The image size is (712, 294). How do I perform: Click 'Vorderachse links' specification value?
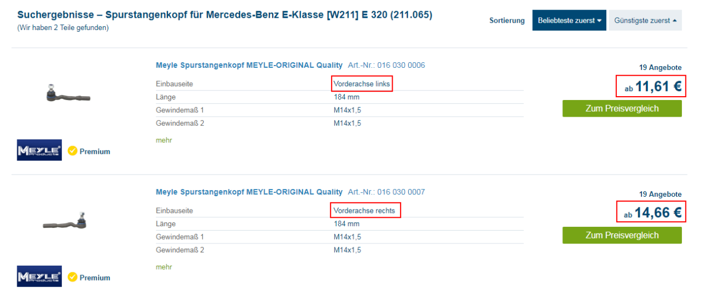tap(362, 84)
